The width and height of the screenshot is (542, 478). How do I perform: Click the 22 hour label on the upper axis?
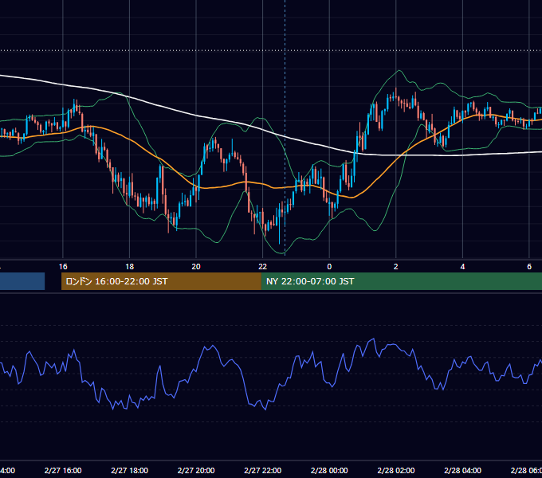(263, 267)
